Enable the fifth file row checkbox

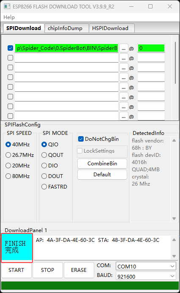pyautogui.click(x=10, y=87)
